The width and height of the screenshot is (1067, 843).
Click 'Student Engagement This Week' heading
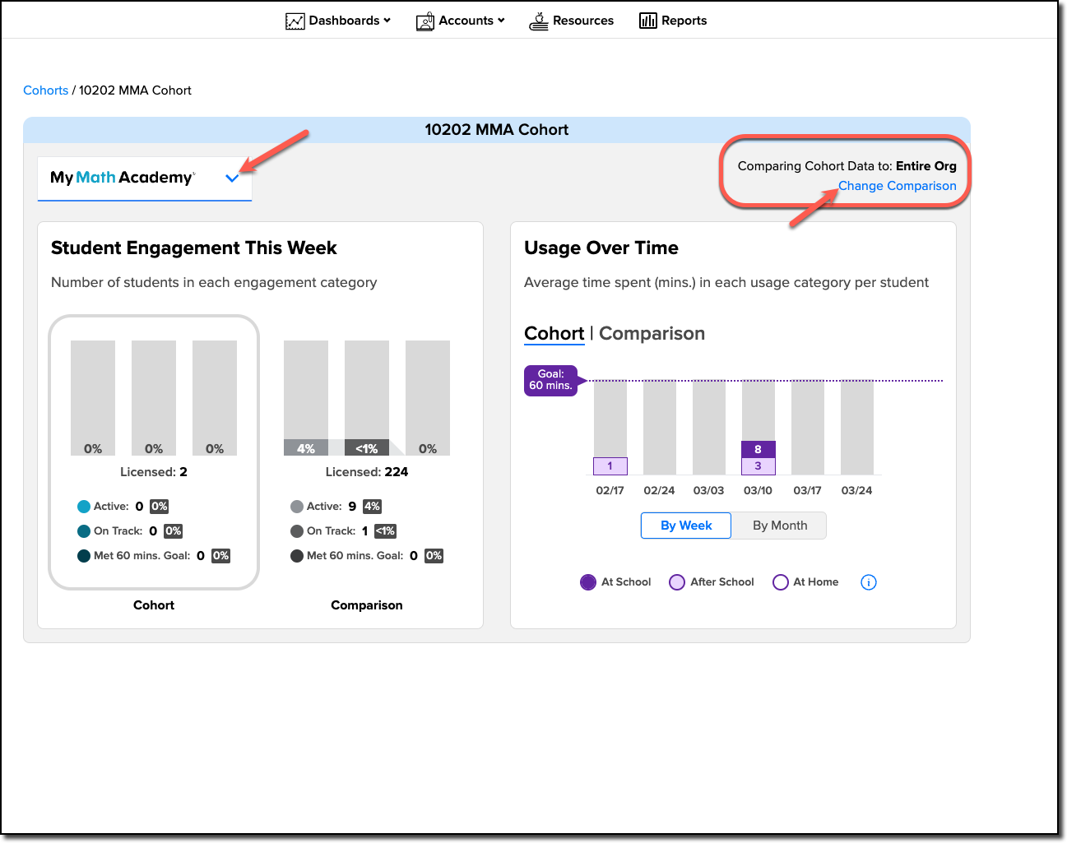pos(194,248)
